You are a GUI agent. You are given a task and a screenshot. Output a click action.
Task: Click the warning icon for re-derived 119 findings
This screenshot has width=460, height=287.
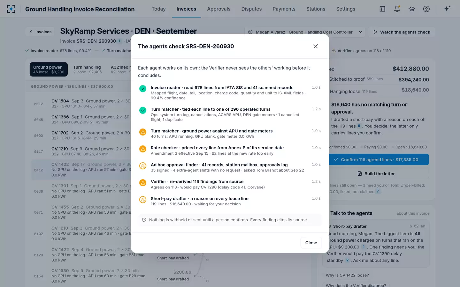(143, 183)
